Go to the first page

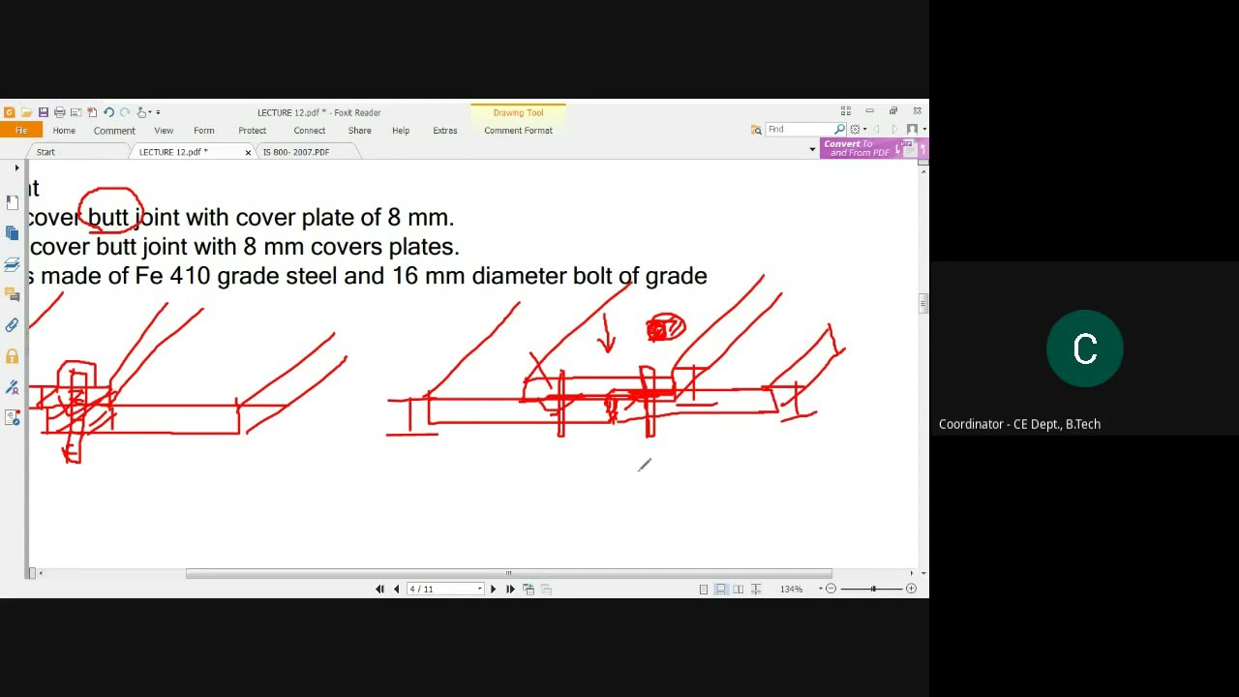(379, 589)
